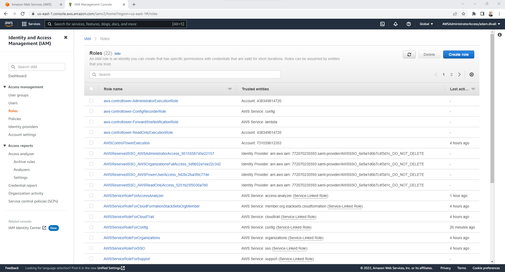
Task: Focus the roles Search field
Action: (x=185, y=75)
